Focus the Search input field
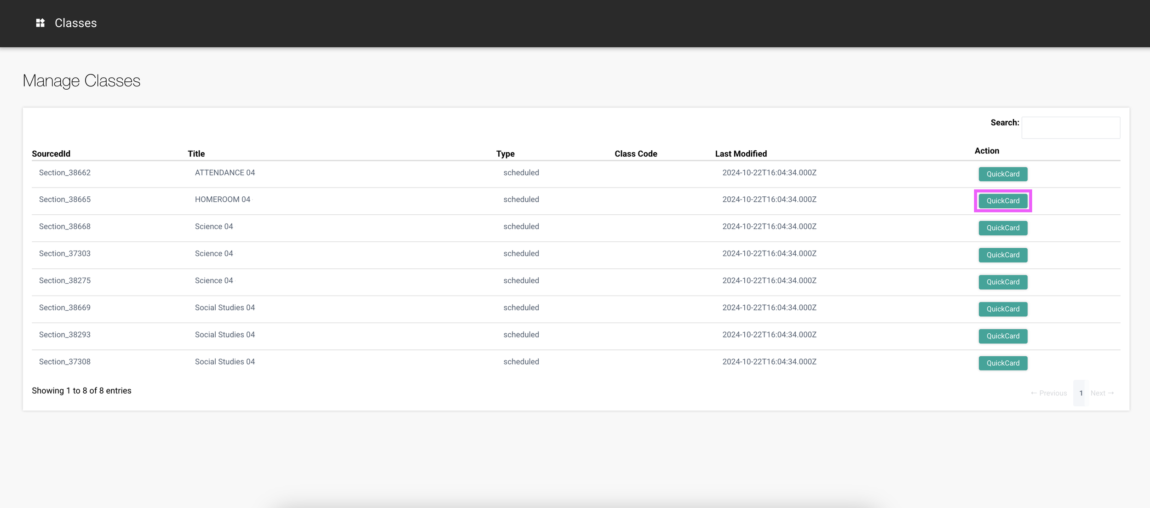1150x508 pixels. [x=1070, y=127]
